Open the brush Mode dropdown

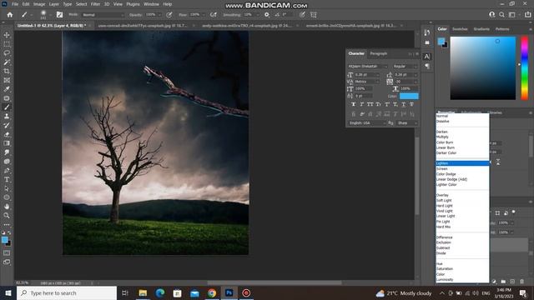pyautogui.click(x=103, y=15)
